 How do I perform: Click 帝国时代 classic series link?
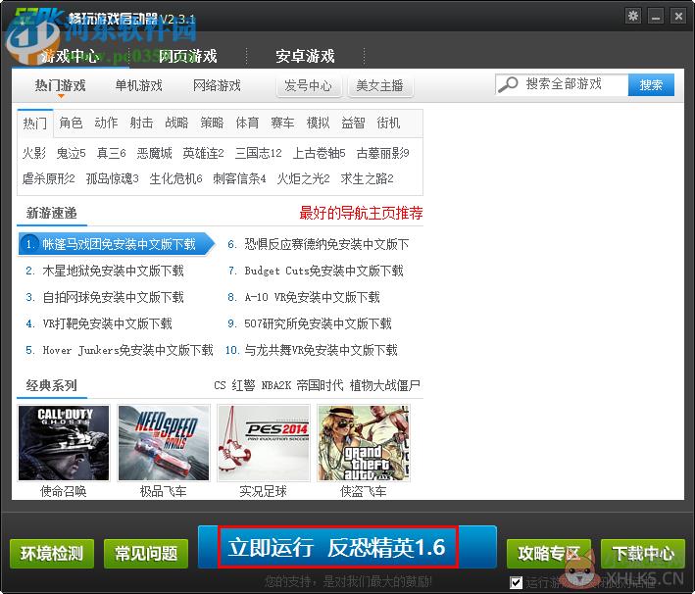click(x=320, y=385)
